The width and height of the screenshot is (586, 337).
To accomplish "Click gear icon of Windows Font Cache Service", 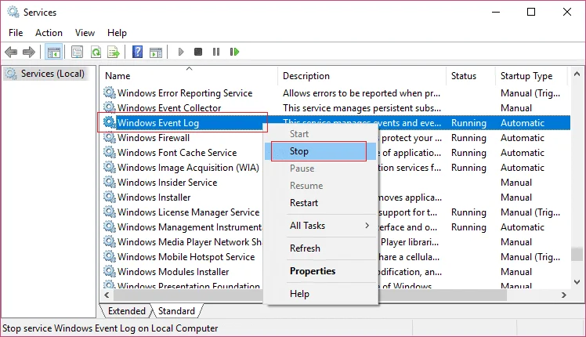I will coord(110,152).
